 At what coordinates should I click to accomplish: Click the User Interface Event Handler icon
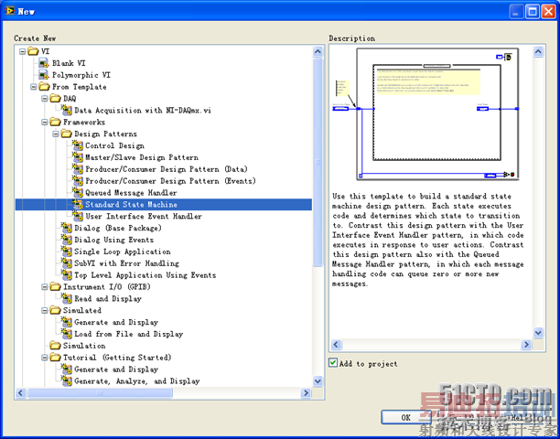[78, 216]
